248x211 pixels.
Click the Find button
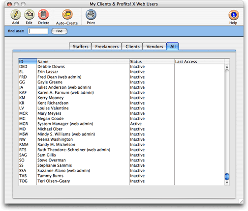(x=59, y=31)
